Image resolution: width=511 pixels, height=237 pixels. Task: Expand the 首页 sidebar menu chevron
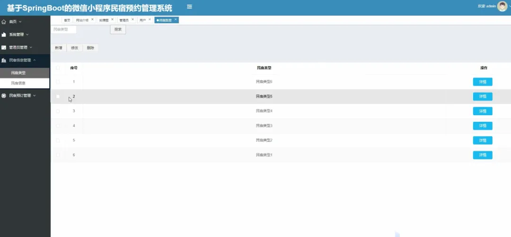pos(20,22)
